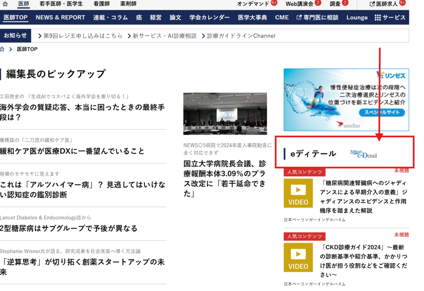
Task: Play the CKD診療ガイド2024 VIDEO icon
Action: [298, 257]
